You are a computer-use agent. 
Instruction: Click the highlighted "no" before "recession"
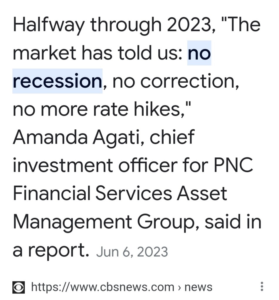point(199,53)
